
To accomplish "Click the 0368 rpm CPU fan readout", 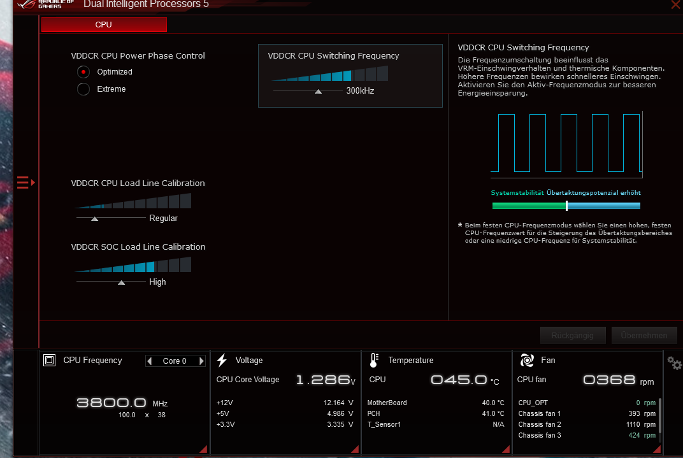I will pos(619,380).
